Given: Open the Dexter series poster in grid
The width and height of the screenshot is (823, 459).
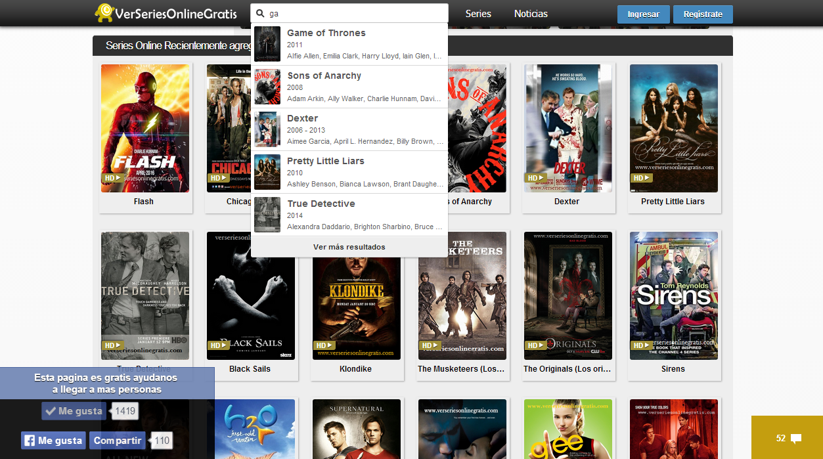Looking at the screenshot, I should [568, 128].
